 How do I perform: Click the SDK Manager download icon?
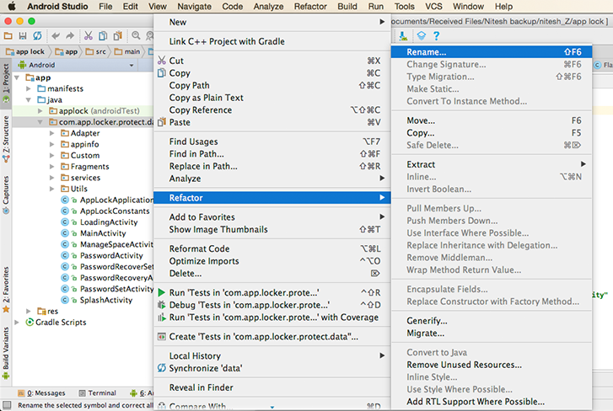(x=403, y=36)
